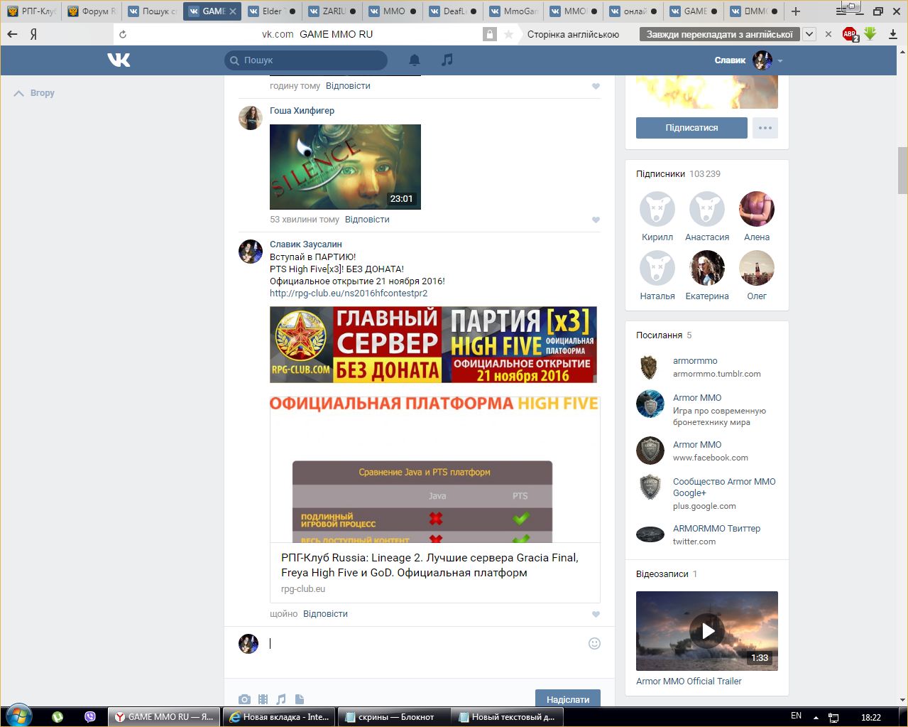Open Viber from taskbar
Viewport: 908px width, 727px height.
click(x=90, y=717)
